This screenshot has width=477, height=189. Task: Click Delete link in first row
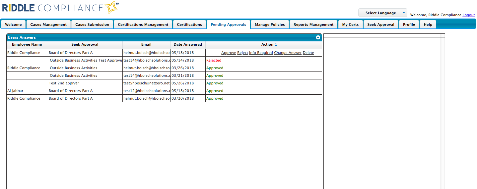[x=308, y=53]
